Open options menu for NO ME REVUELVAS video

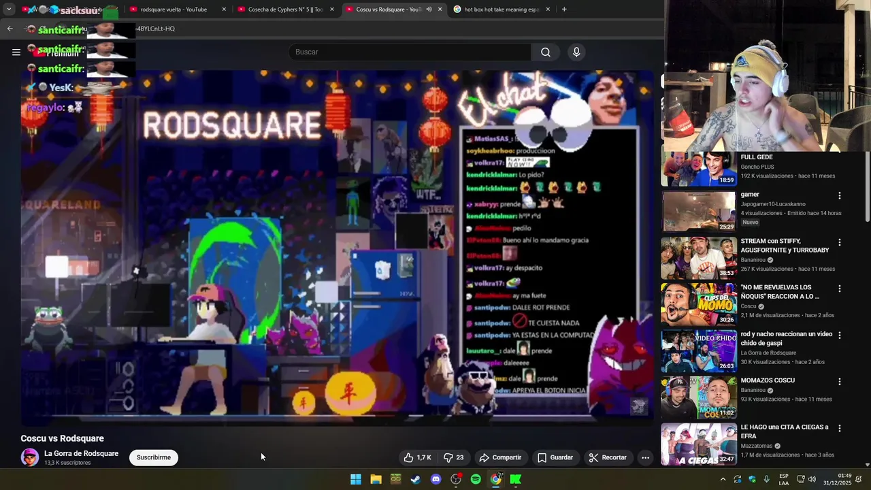pyautogui.click(x=839, y=289)
